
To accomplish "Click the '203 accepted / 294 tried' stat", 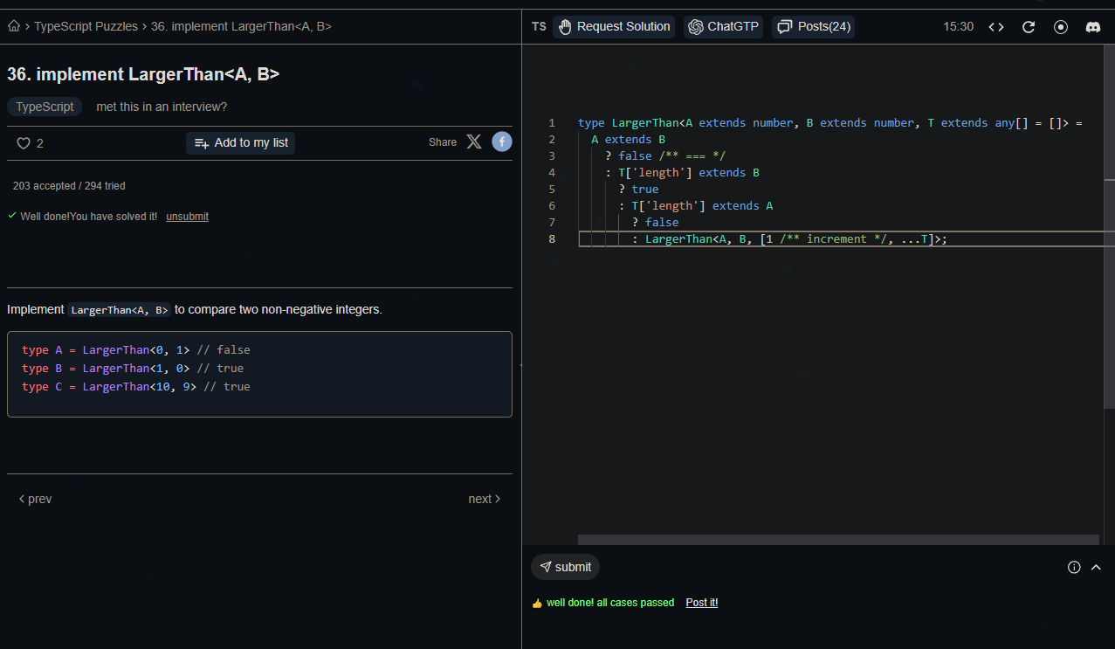I will click(x=69, y=186).
